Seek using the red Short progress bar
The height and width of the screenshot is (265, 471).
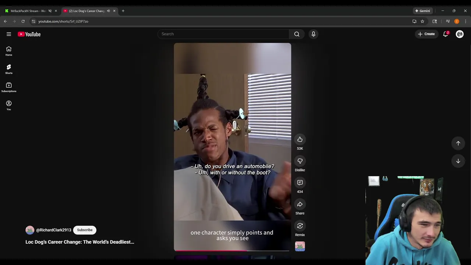(232, 251)
